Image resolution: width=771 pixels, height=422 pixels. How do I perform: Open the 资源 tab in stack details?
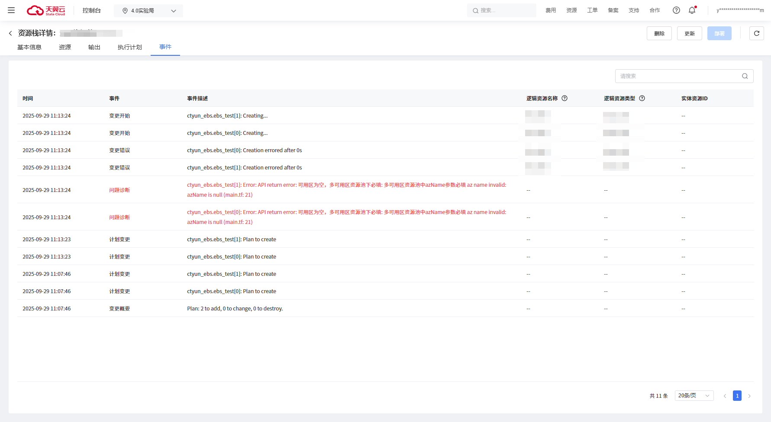pos(65,47)
